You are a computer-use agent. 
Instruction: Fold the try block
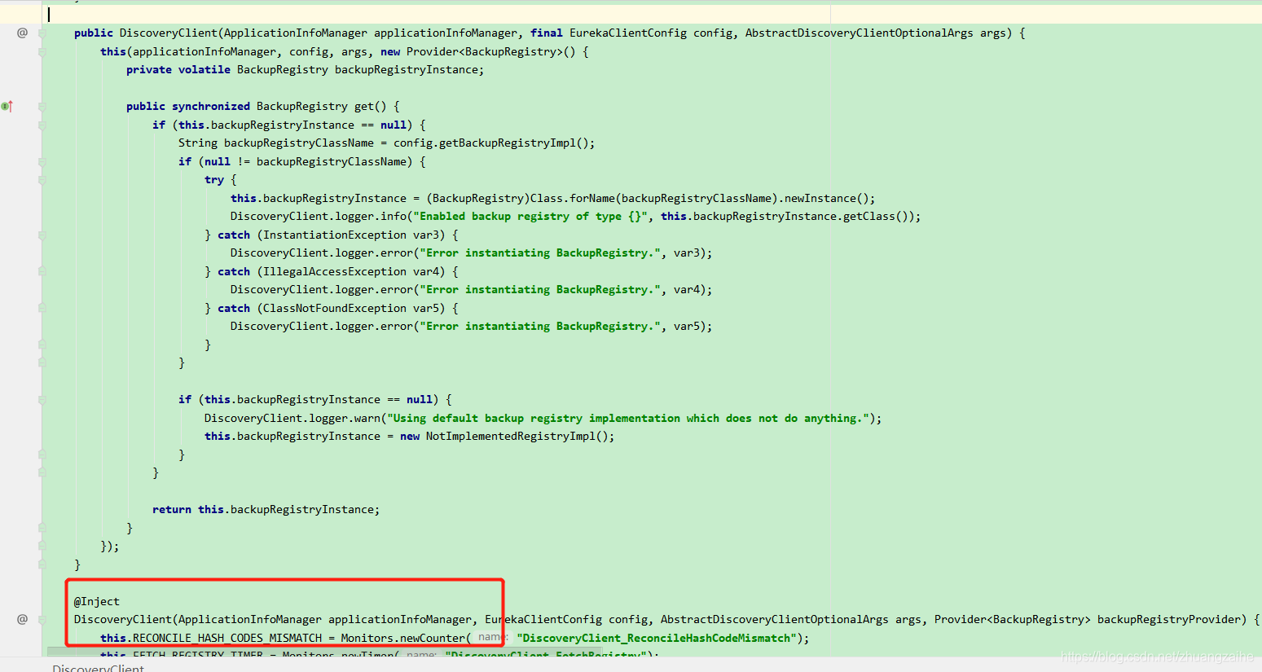pos(42,179)
